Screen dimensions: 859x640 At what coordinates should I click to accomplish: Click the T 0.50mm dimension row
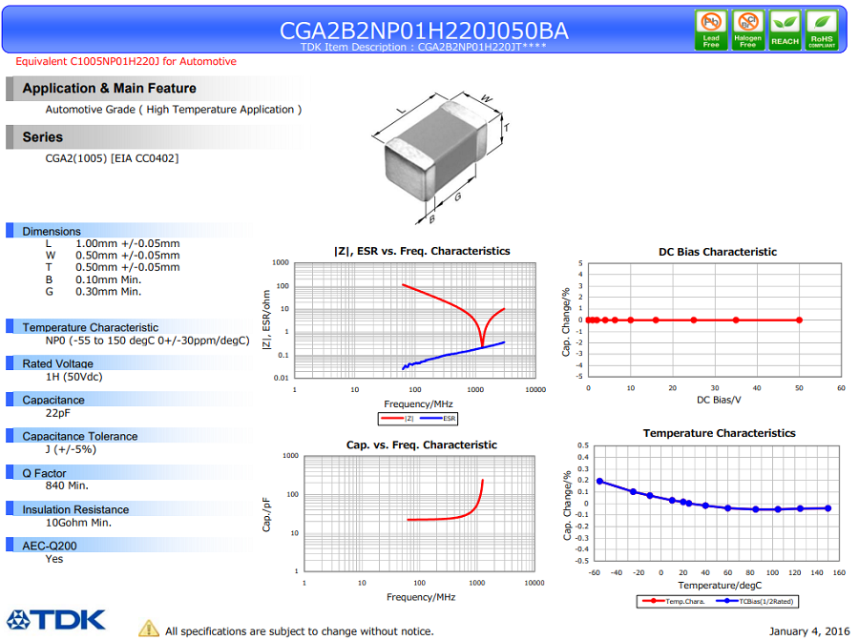tap(113, 268)
